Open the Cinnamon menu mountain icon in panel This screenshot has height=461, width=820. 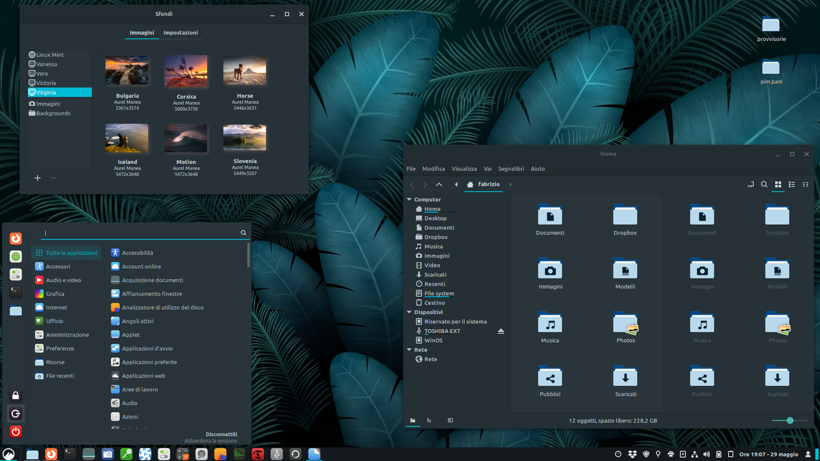[8, 454]
